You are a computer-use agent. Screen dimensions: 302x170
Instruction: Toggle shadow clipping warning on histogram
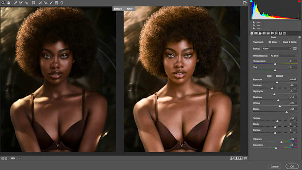251,1
